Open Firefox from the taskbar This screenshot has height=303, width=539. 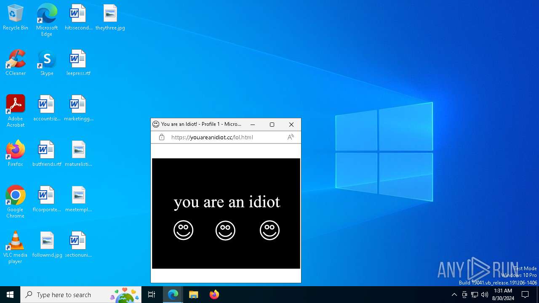(x=214, y=295)
